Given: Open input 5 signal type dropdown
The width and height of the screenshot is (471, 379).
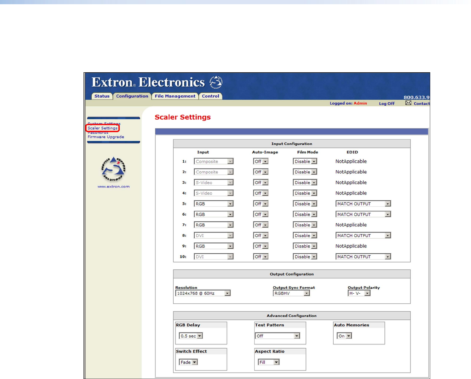Looking at the screenshot, I should pos(214,204).
